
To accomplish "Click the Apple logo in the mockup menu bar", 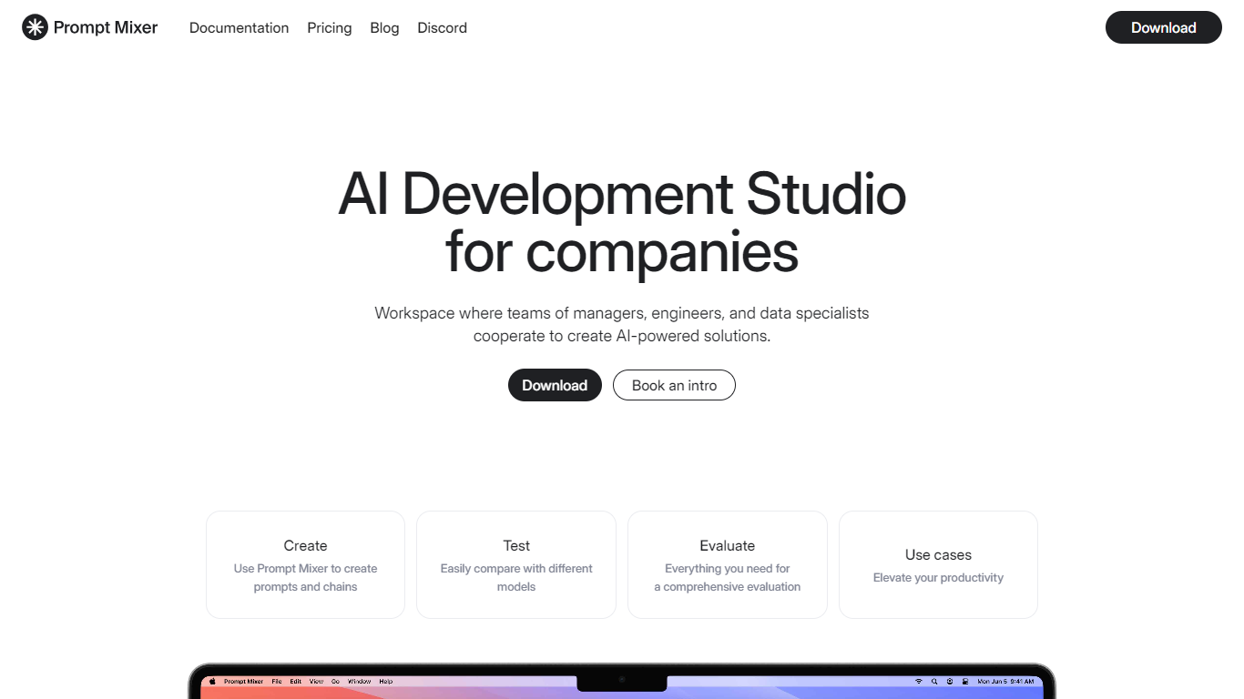I will pos(212,681).
